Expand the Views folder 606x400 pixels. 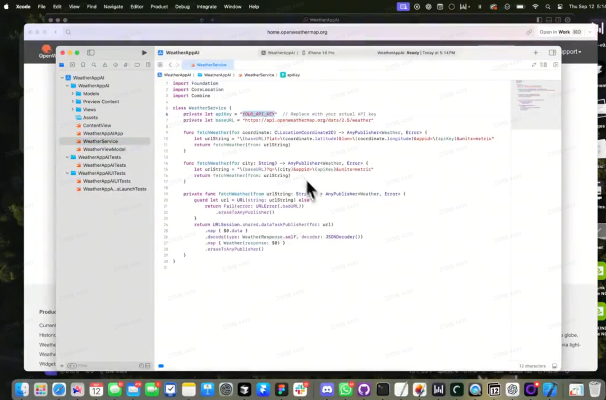tap(72, 110)
